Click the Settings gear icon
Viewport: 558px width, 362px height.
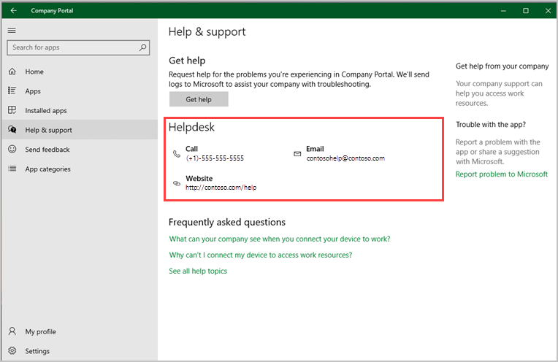(12, 350)
